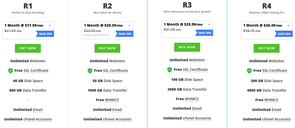Click the green SSL shield icon under R1
Screen dimensions: 295x128
click(x=11, y=71)
